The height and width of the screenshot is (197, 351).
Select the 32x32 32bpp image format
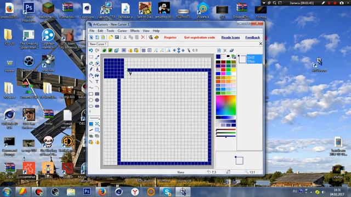click(x=250, y=59)
